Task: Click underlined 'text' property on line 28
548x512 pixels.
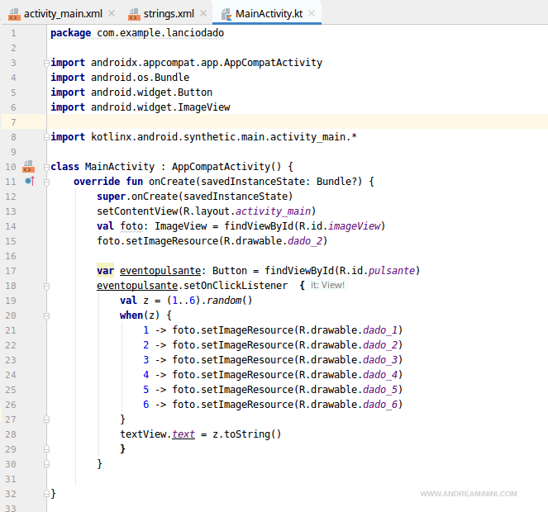Action: (x=183, y=434)
